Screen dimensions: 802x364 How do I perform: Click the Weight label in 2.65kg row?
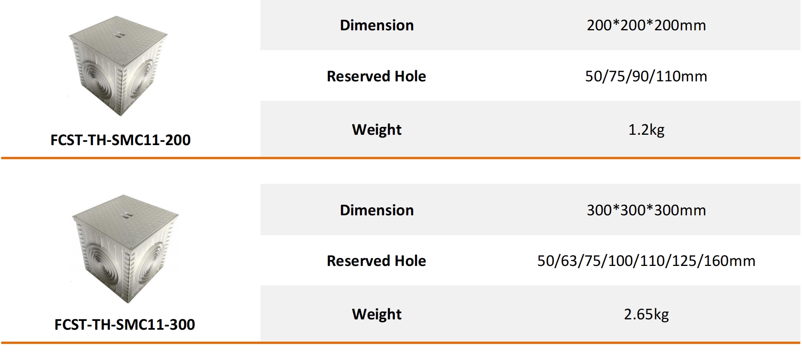[376, 314]
